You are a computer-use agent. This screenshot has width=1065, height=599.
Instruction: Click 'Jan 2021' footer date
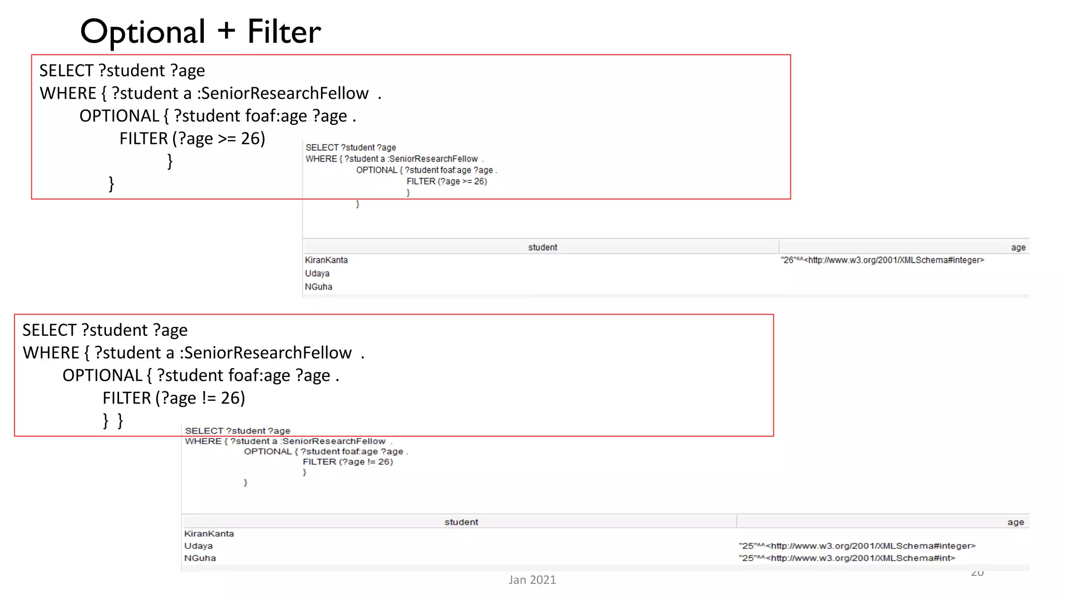[532, 580]
